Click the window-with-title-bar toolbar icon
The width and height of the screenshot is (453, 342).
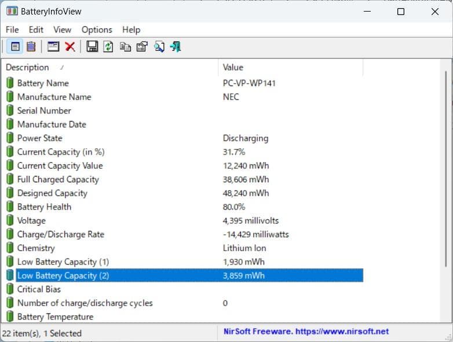pyautogui.click(x=53, y=46)
